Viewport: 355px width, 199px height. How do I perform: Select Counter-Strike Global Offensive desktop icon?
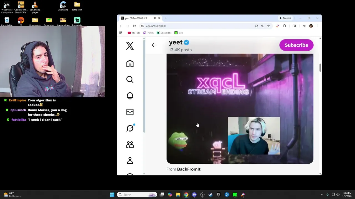tap(21, 8)
